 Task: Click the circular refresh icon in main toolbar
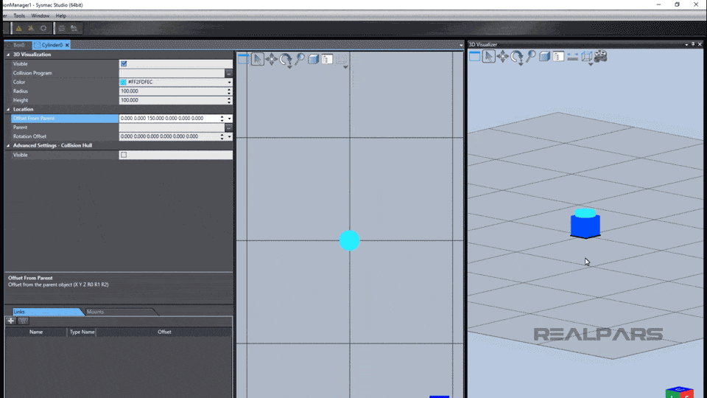click(x=43, y=29)
